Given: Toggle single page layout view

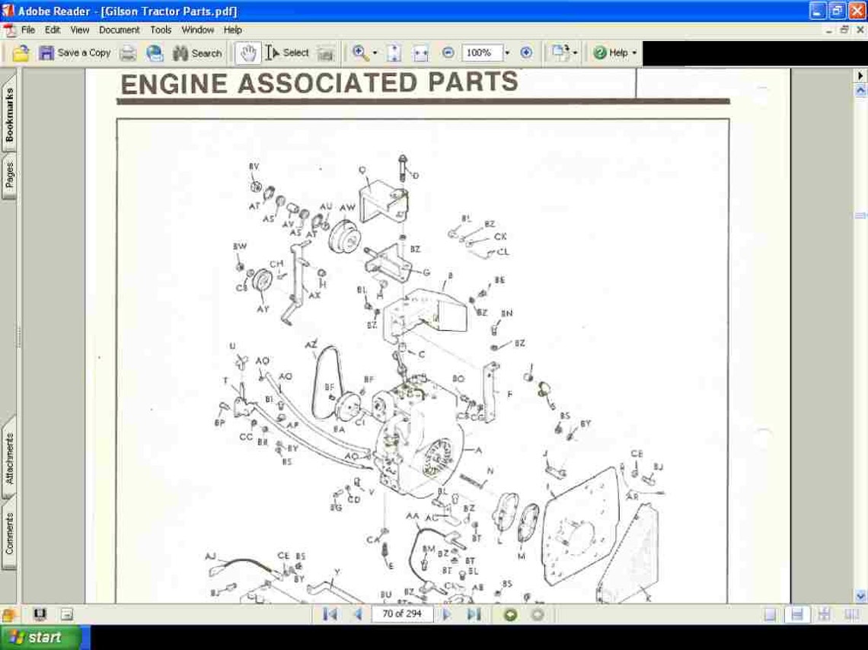Looking at the screenshot, I should [770, 614].
